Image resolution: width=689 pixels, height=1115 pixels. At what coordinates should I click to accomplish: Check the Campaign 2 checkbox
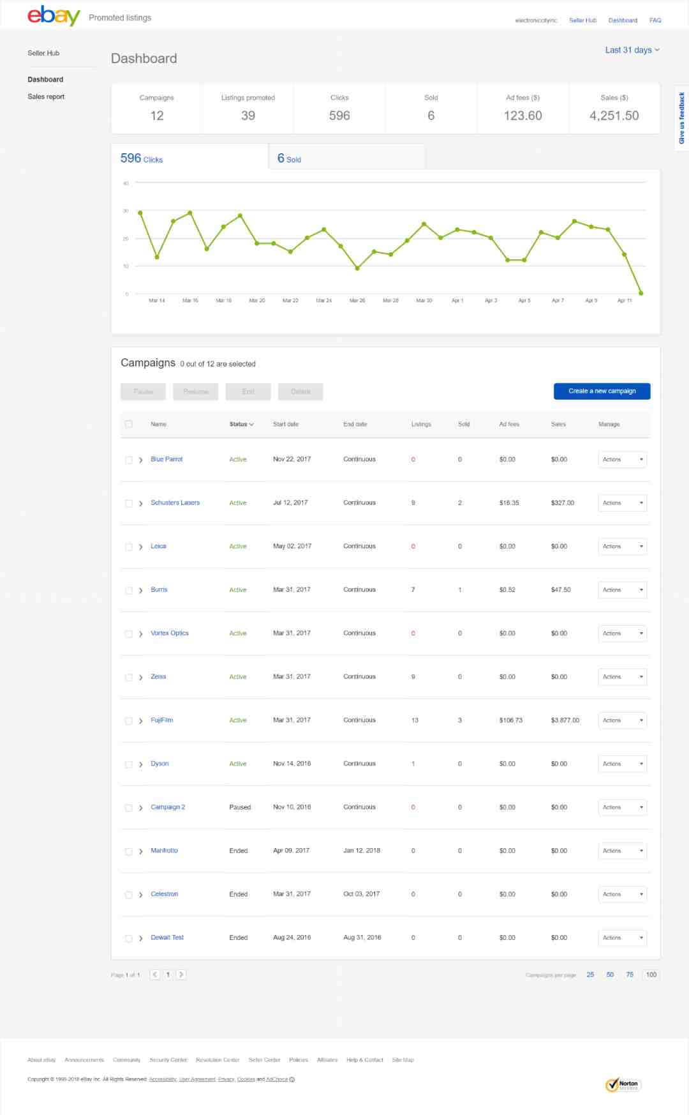129,808
